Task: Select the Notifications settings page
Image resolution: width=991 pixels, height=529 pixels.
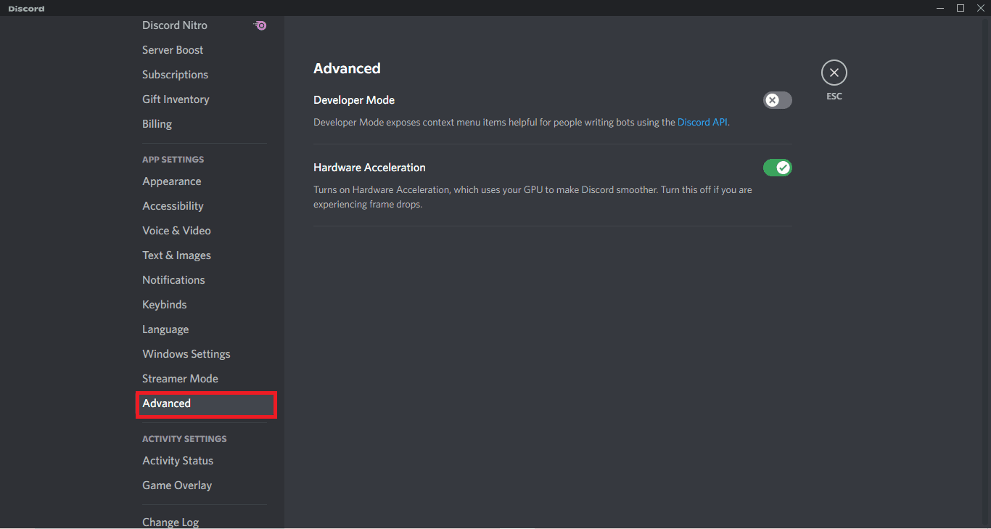Action: (x=173, y=279)
